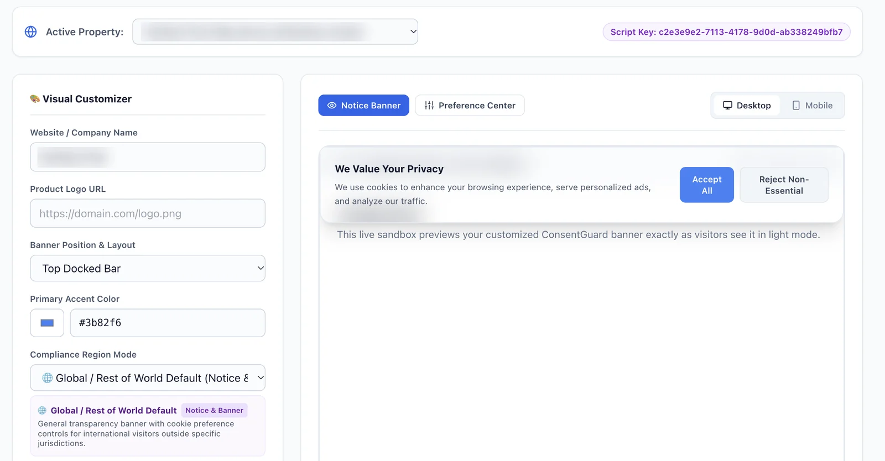
Task: Switch to the Preference Center tab
Action: (x=470, y=106)
